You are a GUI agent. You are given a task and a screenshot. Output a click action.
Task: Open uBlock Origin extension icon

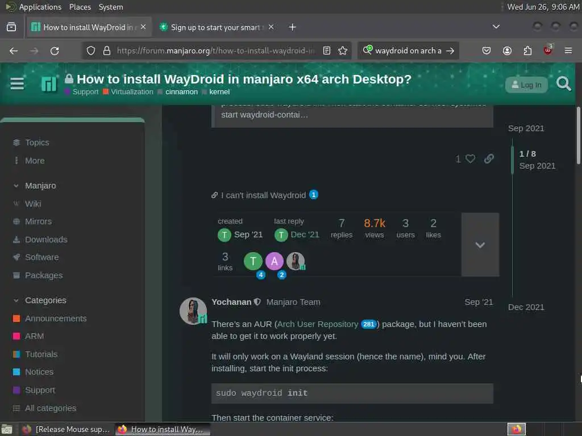548,50
